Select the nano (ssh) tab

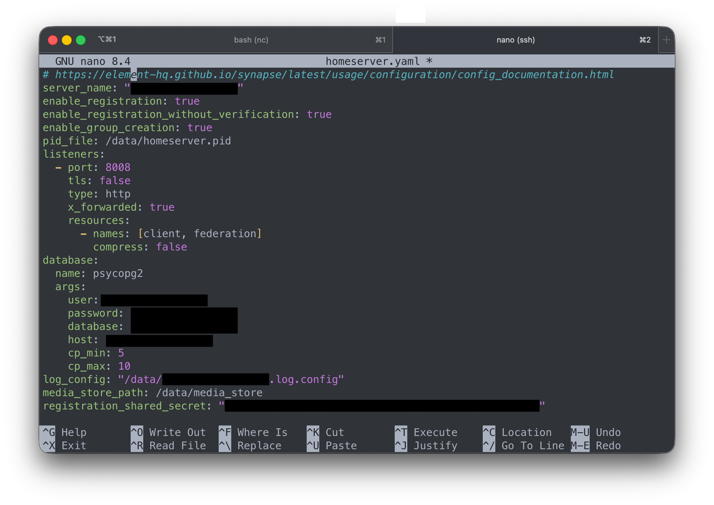pos(515,40)
